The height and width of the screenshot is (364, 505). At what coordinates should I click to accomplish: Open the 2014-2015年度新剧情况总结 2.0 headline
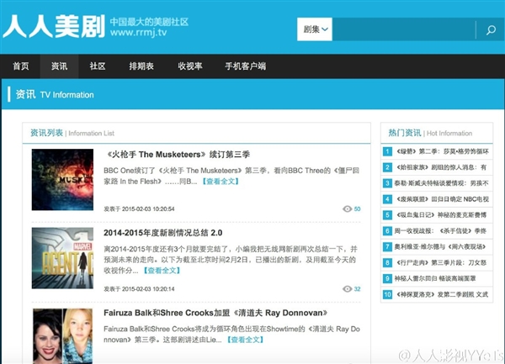pyautogui.click(x=163, y=232)
